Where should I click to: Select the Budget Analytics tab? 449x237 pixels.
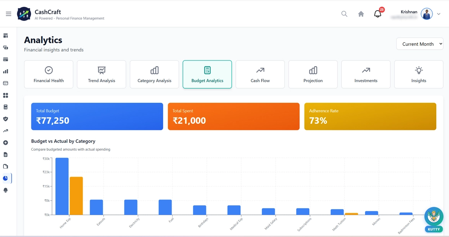point(207,74)
